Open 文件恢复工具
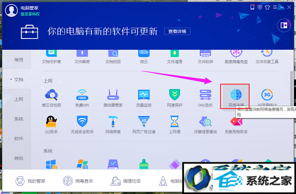296x194 pixels. (267, 57)
